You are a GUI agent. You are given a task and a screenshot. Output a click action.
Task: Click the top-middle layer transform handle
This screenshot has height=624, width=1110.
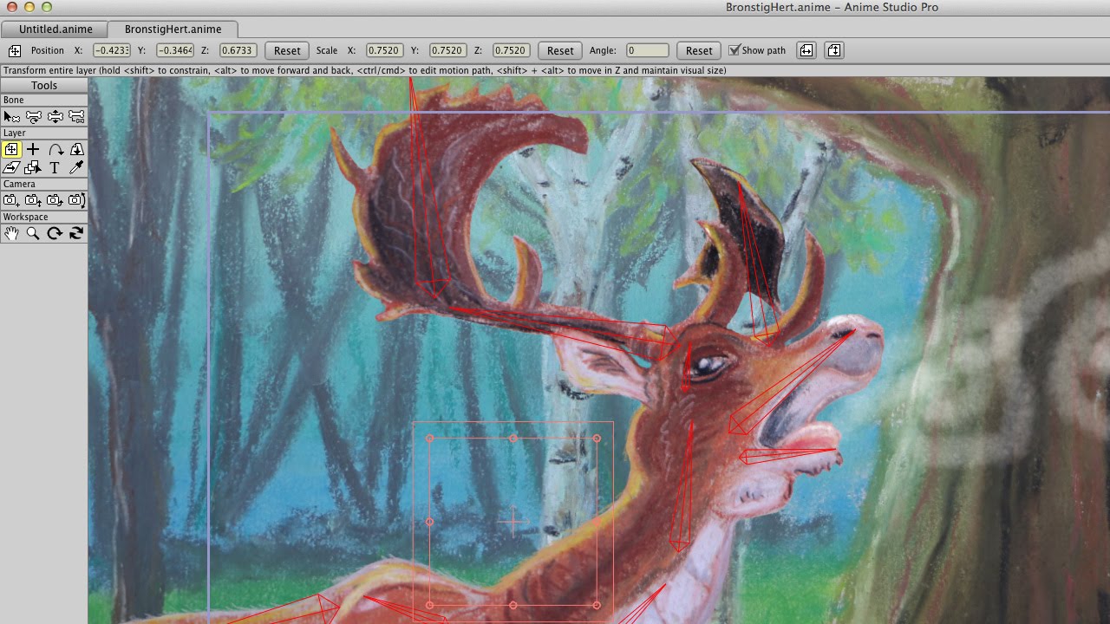click(513, 439)
